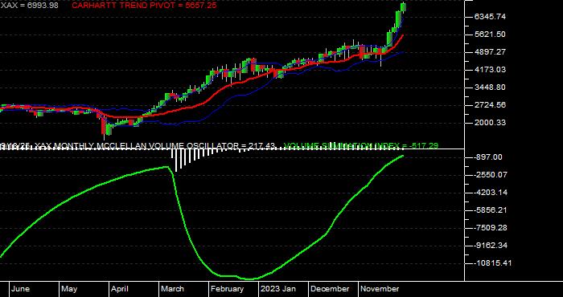The height and width of the screenshot is (297, 563).
Task: Select the 2724.56 price axis label
Action: [490, 105]
